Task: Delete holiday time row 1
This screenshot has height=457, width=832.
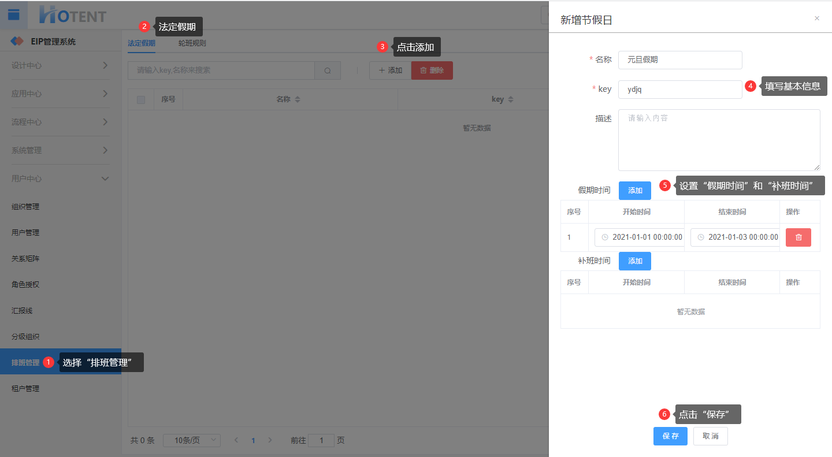Action: pyautogui.click(x=798, y=237)
